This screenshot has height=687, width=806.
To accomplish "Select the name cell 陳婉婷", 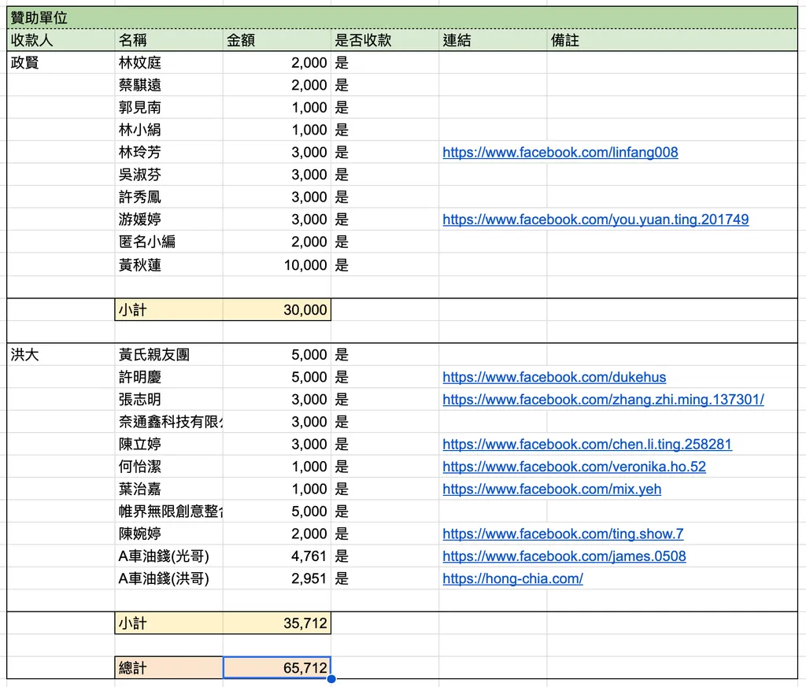I will [168, 534].
